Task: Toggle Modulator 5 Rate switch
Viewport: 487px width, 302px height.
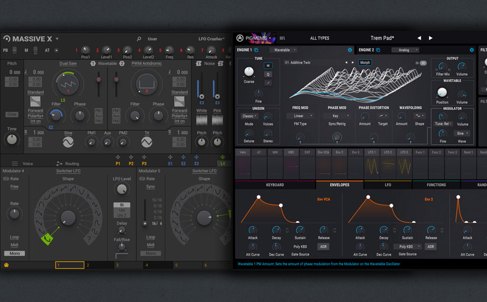Action: point(142,178)
